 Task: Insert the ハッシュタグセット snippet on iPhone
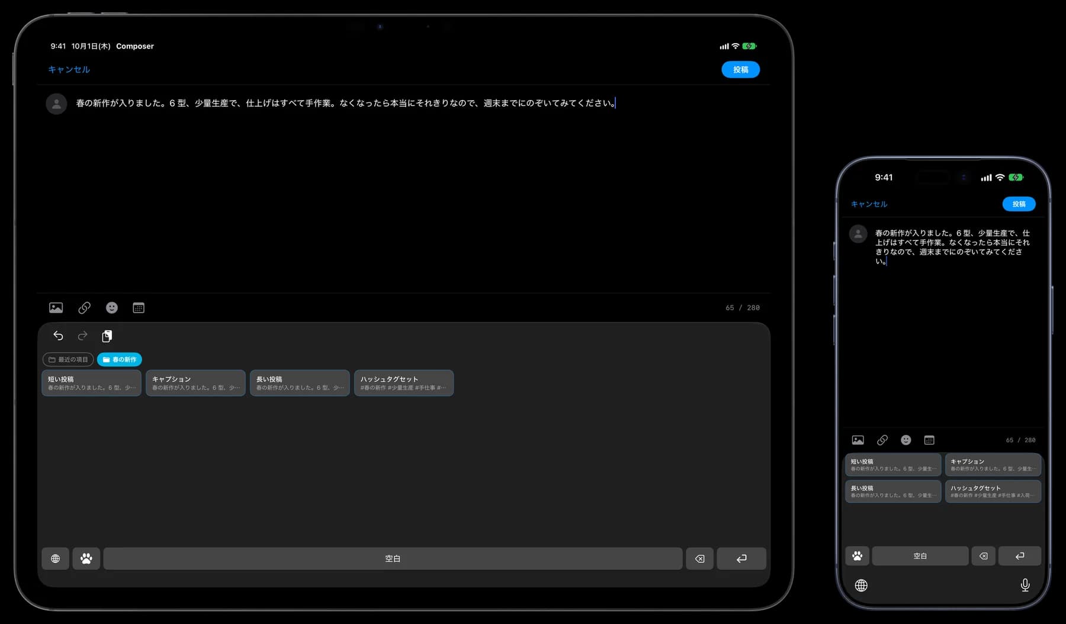point(993,491)
